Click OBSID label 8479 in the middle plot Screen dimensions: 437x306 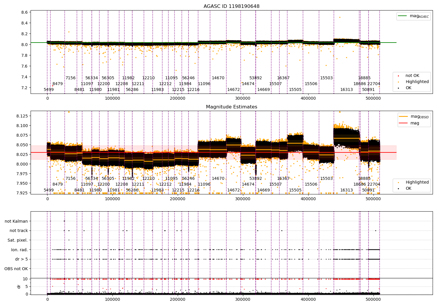tap(57, 184)
